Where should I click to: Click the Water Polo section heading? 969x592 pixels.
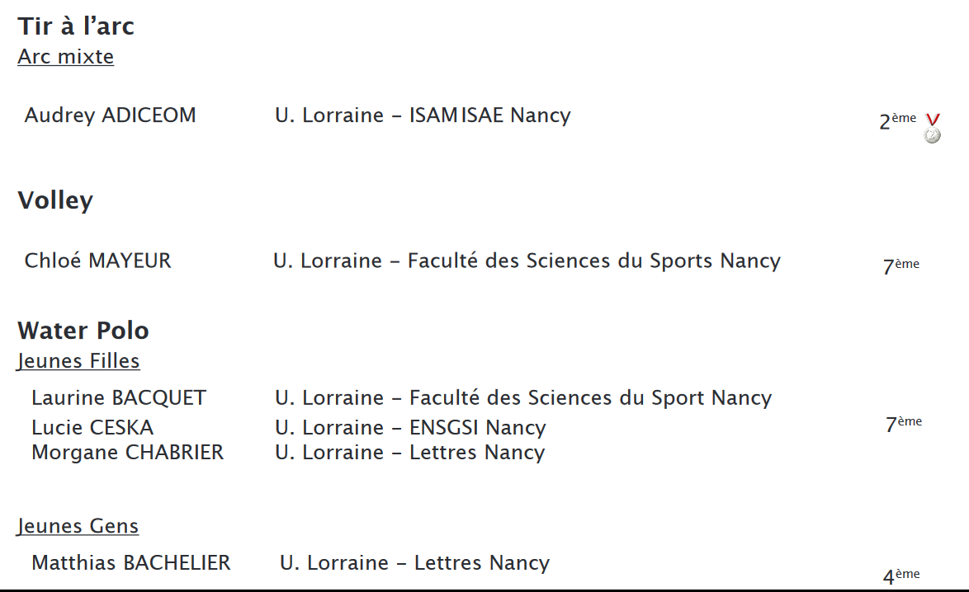click(83, 331)
